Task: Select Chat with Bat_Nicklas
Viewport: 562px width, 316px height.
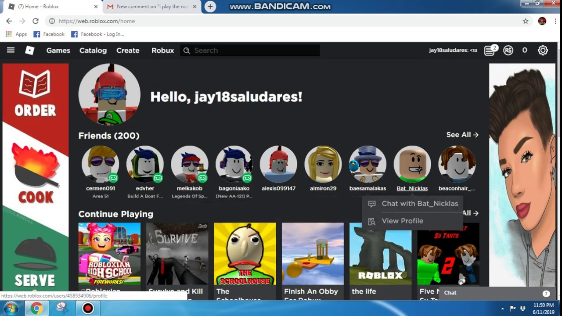Action: (x=412, y=204)
